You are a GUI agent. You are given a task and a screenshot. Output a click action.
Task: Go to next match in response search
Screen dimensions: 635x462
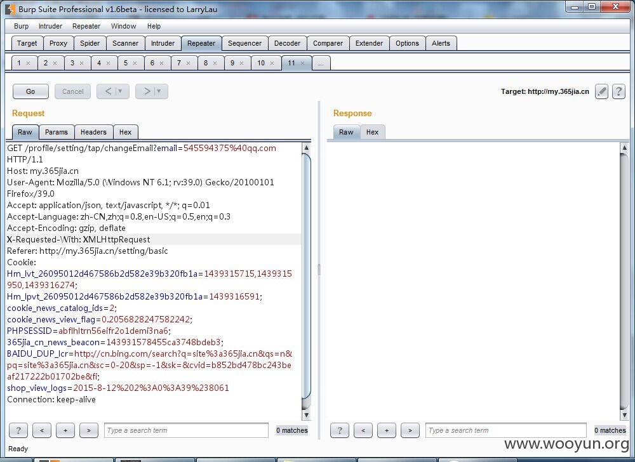pos(410,430)
